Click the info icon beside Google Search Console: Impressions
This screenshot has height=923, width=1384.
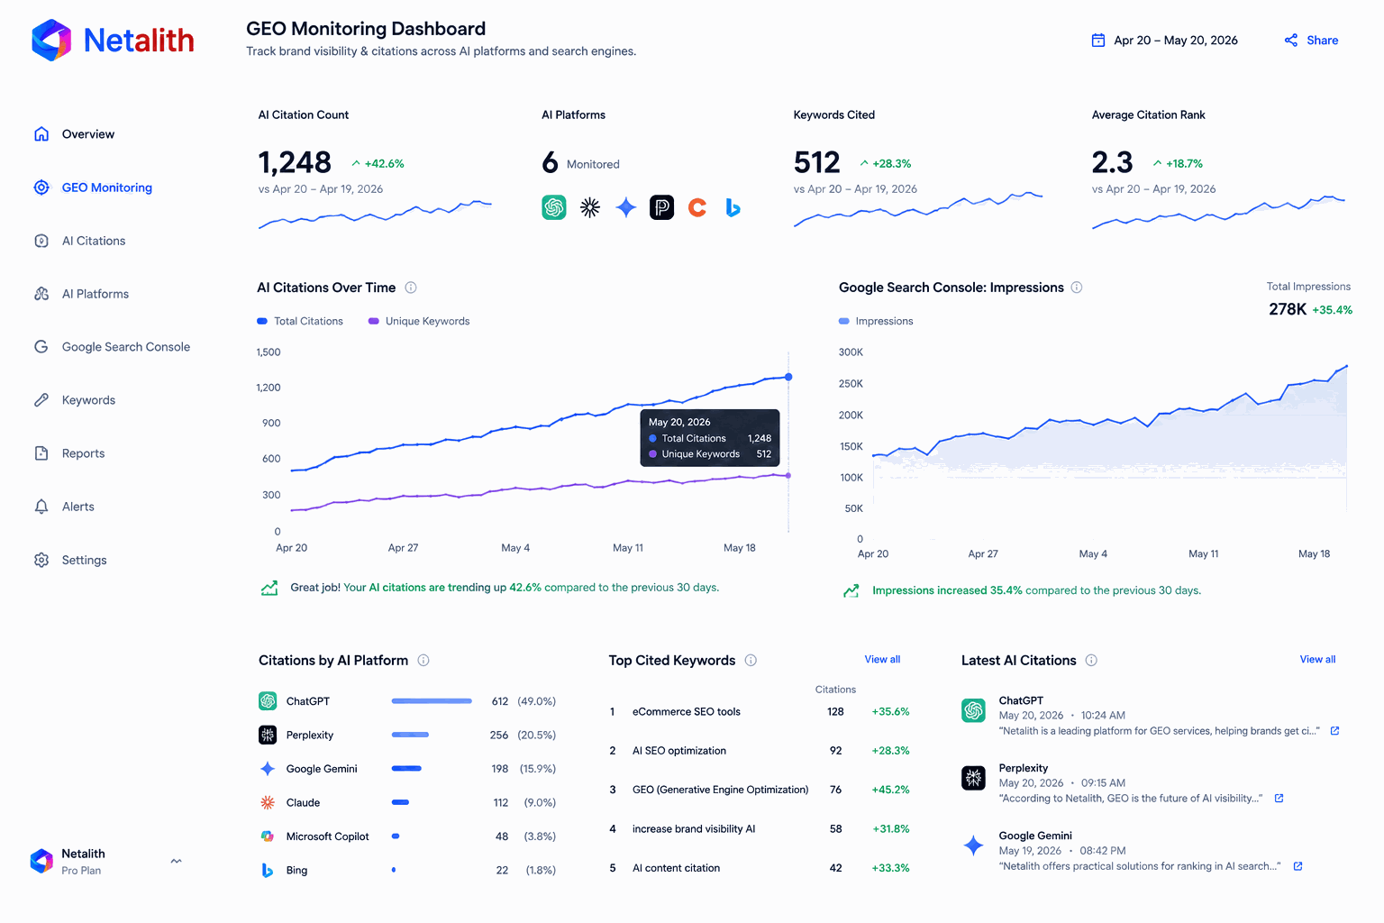coord(1077,288)
